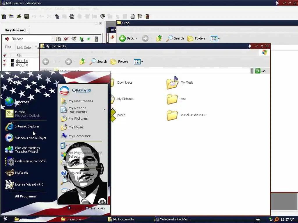Click the Make hammer icon in main toolbar

(x=102, y=17)
